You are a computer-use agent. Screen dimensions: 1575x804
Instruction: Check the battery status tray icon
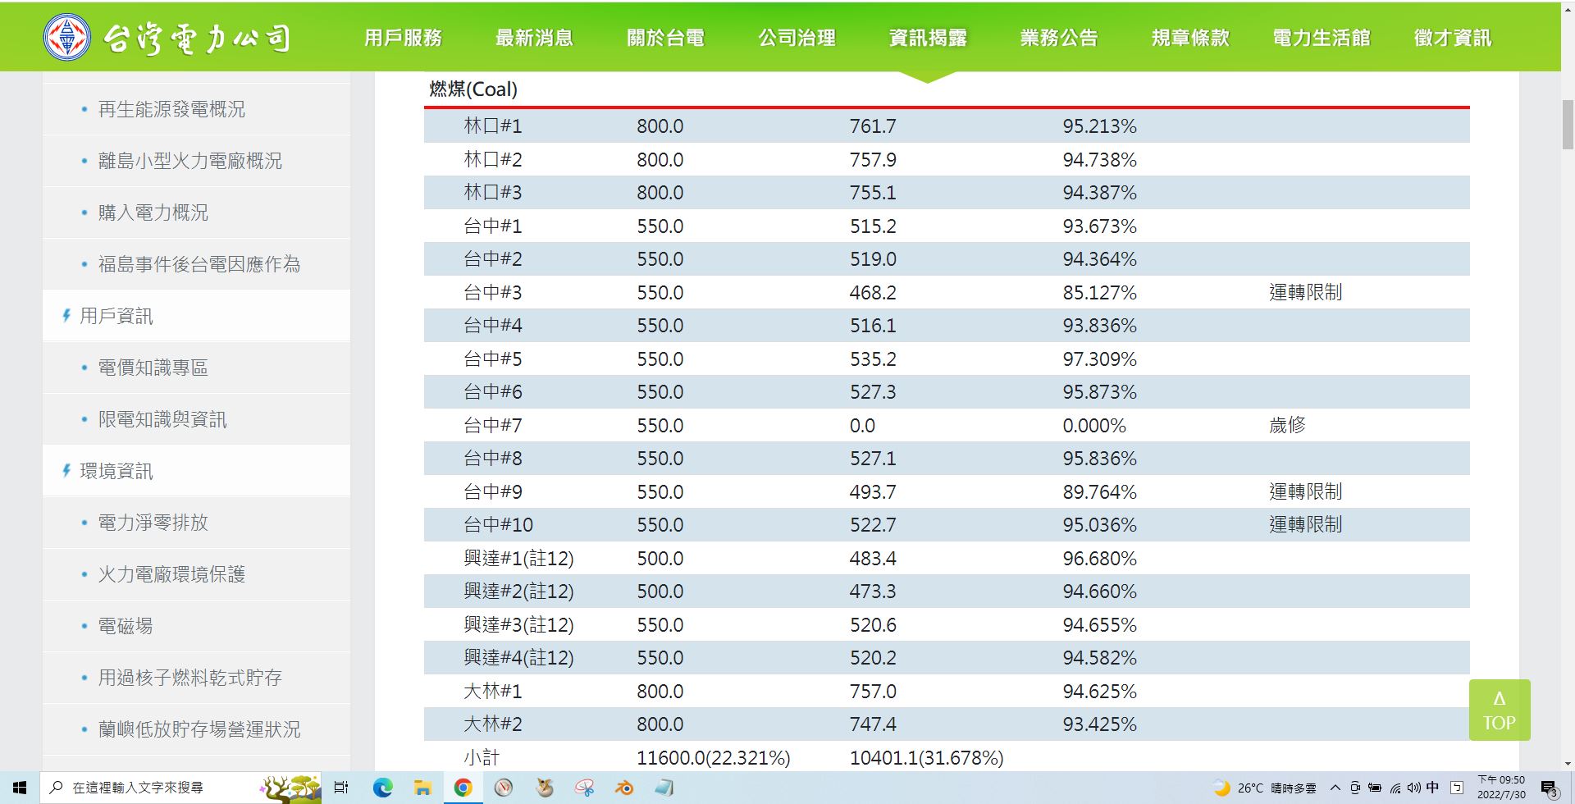coord(1375,788)
